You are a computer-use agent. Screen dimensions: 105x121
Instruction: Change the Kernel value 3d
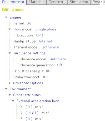[29, 23]
